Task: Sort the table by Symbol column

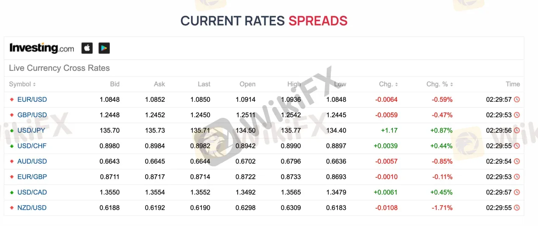Action: point(22,84)
